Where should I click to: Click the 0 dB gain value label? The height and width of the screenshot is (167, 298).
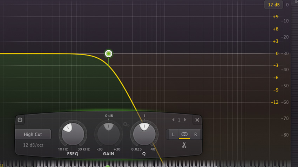109,116
